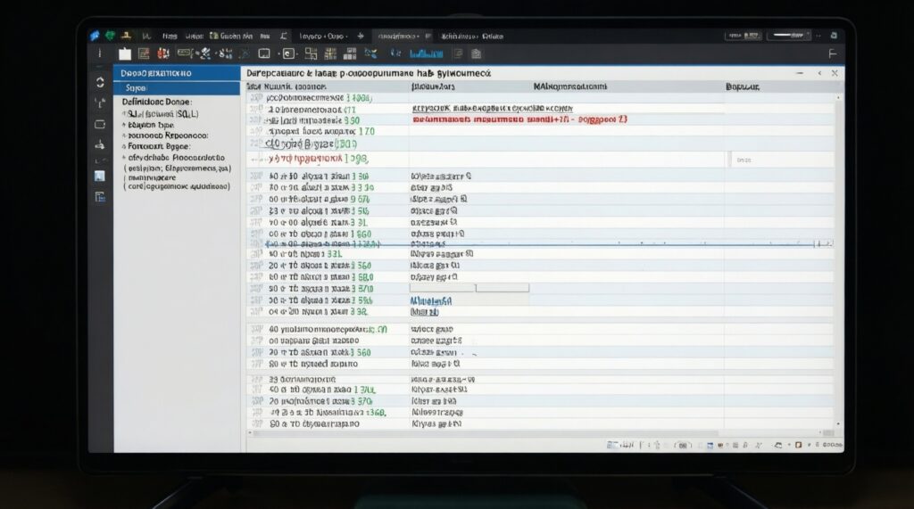This screenshot has width=914, height=509.
Task: Click the left-arrow button near the panel's close button
Action: (x=819, y=73)
